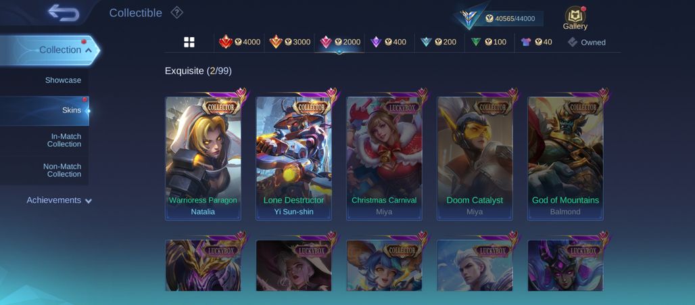This screenshot has height=305, width=695.
Task: Open the Warrioress Paragon Natalia skin card
Action: pyautogui.click(x=203, y=158)
